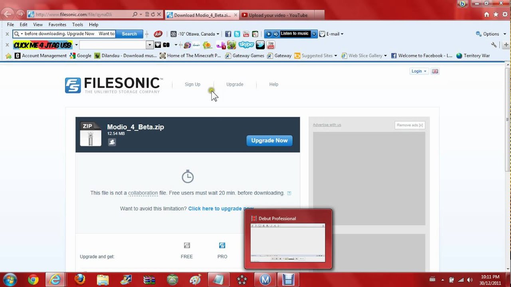Open the Skype icon in the second toolbar
Viewport: 511px width, 287px height.
pos(246,45)
